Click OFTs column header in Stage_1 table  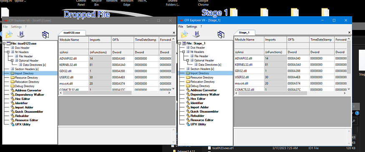click(x=298, y=40)
